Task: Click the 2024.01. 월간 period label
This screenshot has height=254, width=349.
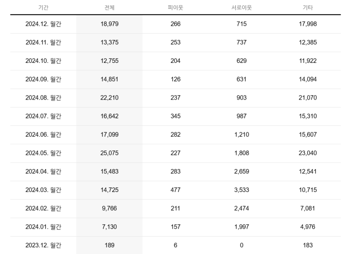Action: tap(43, 227)
